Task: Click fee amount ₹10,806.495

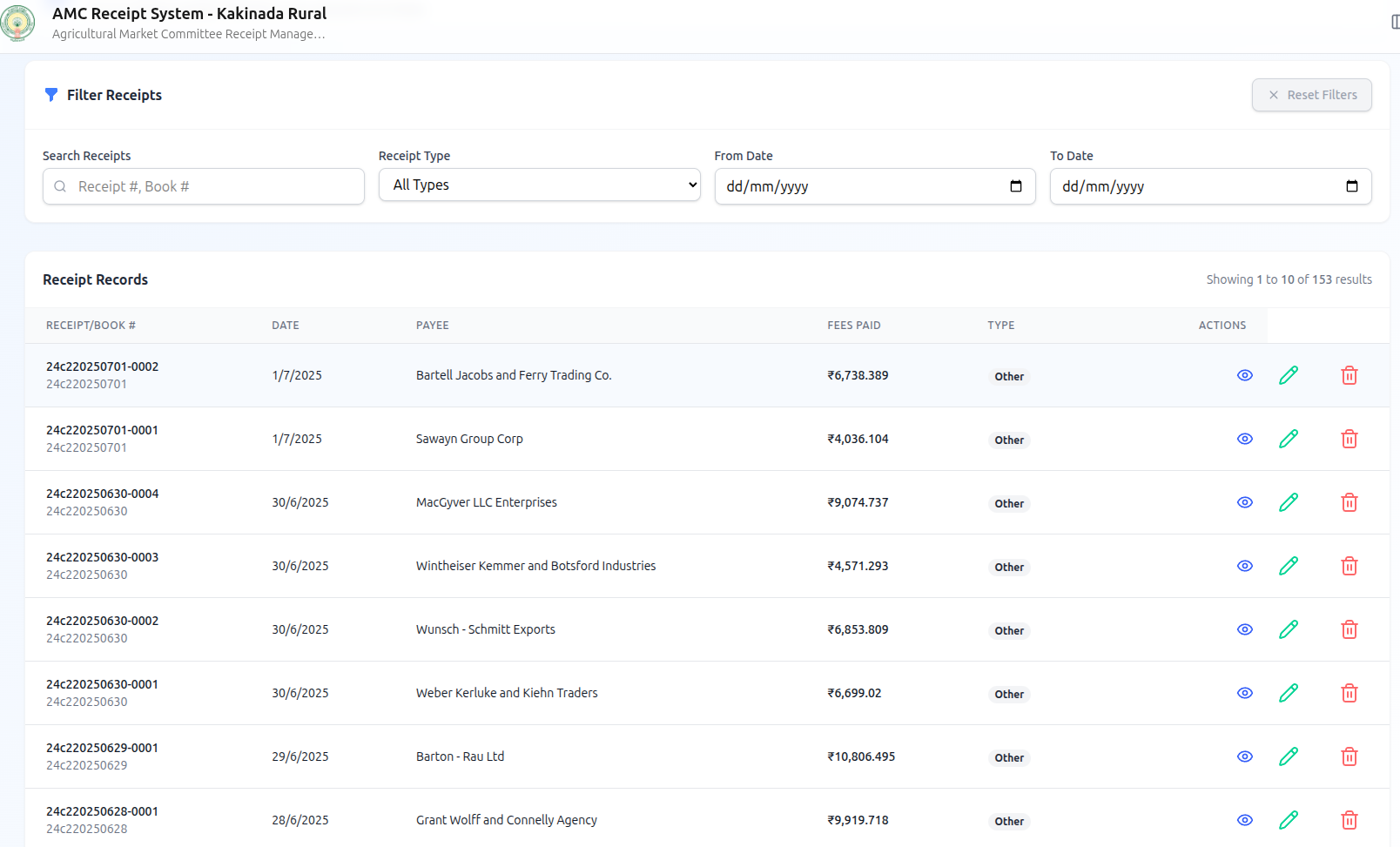Action: coord(861,756)
